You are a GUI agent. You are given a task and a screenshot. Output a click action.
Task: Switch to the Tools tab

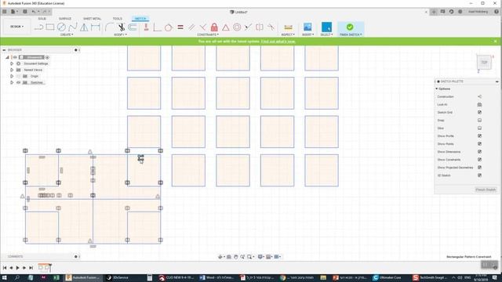tap(117, 19)
